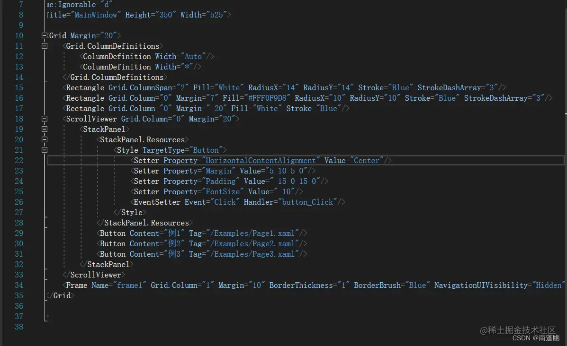Viewport: 567px width, 346px height.
Task: Click the Ignorable="d" attribute on line 7
Action: pos(80,5)
